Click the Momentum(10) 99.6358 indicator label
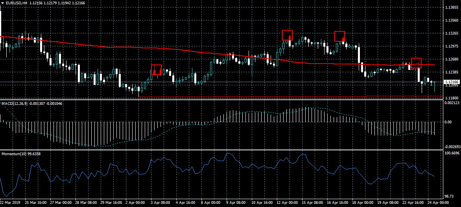The width and height of the screenshot is (461, 207). tap(21, 154)
